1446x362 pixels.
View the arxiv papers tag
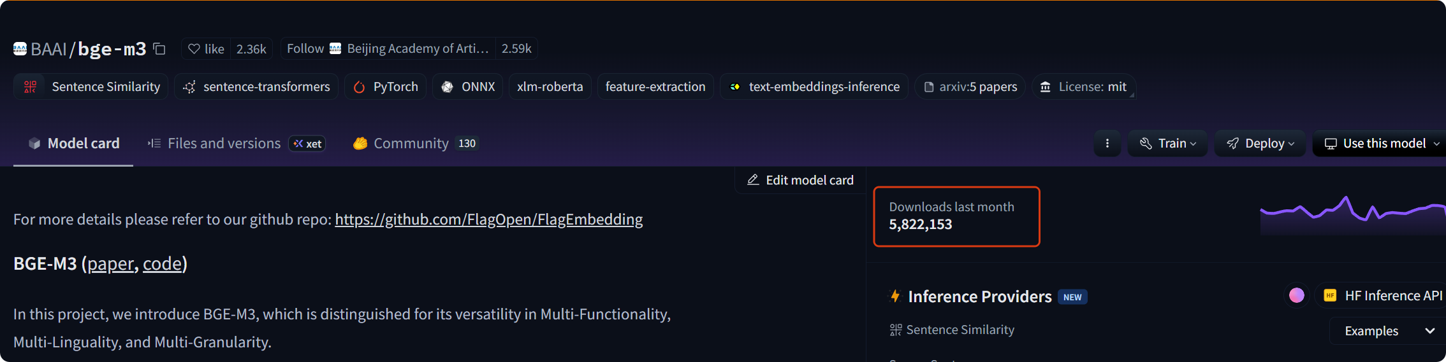click(x=970, y=87)
